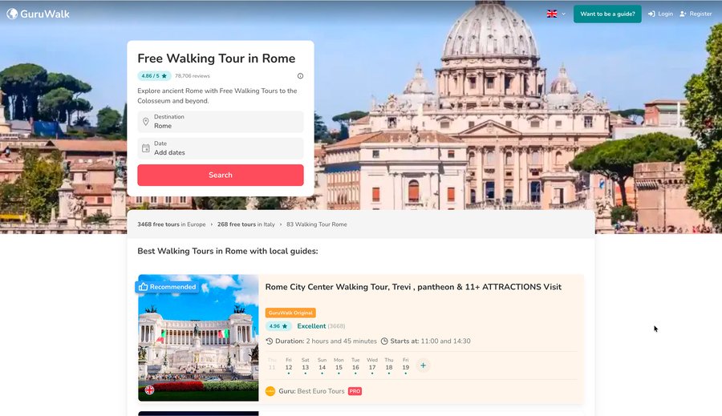This screenshot has height=416, width=722.
Task: Select Mon 15 tour date
Action: click(x=339, y=365)
